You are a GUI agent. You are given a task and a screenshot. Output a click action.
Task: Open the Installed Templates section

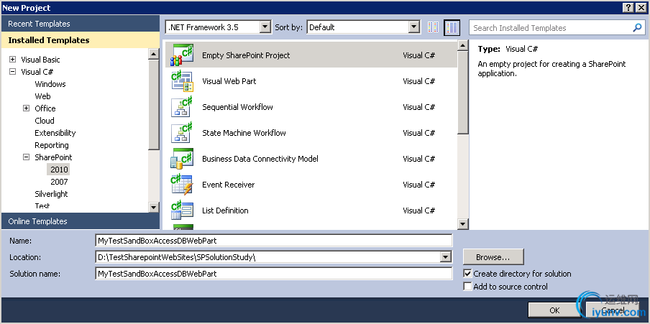coord(81,40)
